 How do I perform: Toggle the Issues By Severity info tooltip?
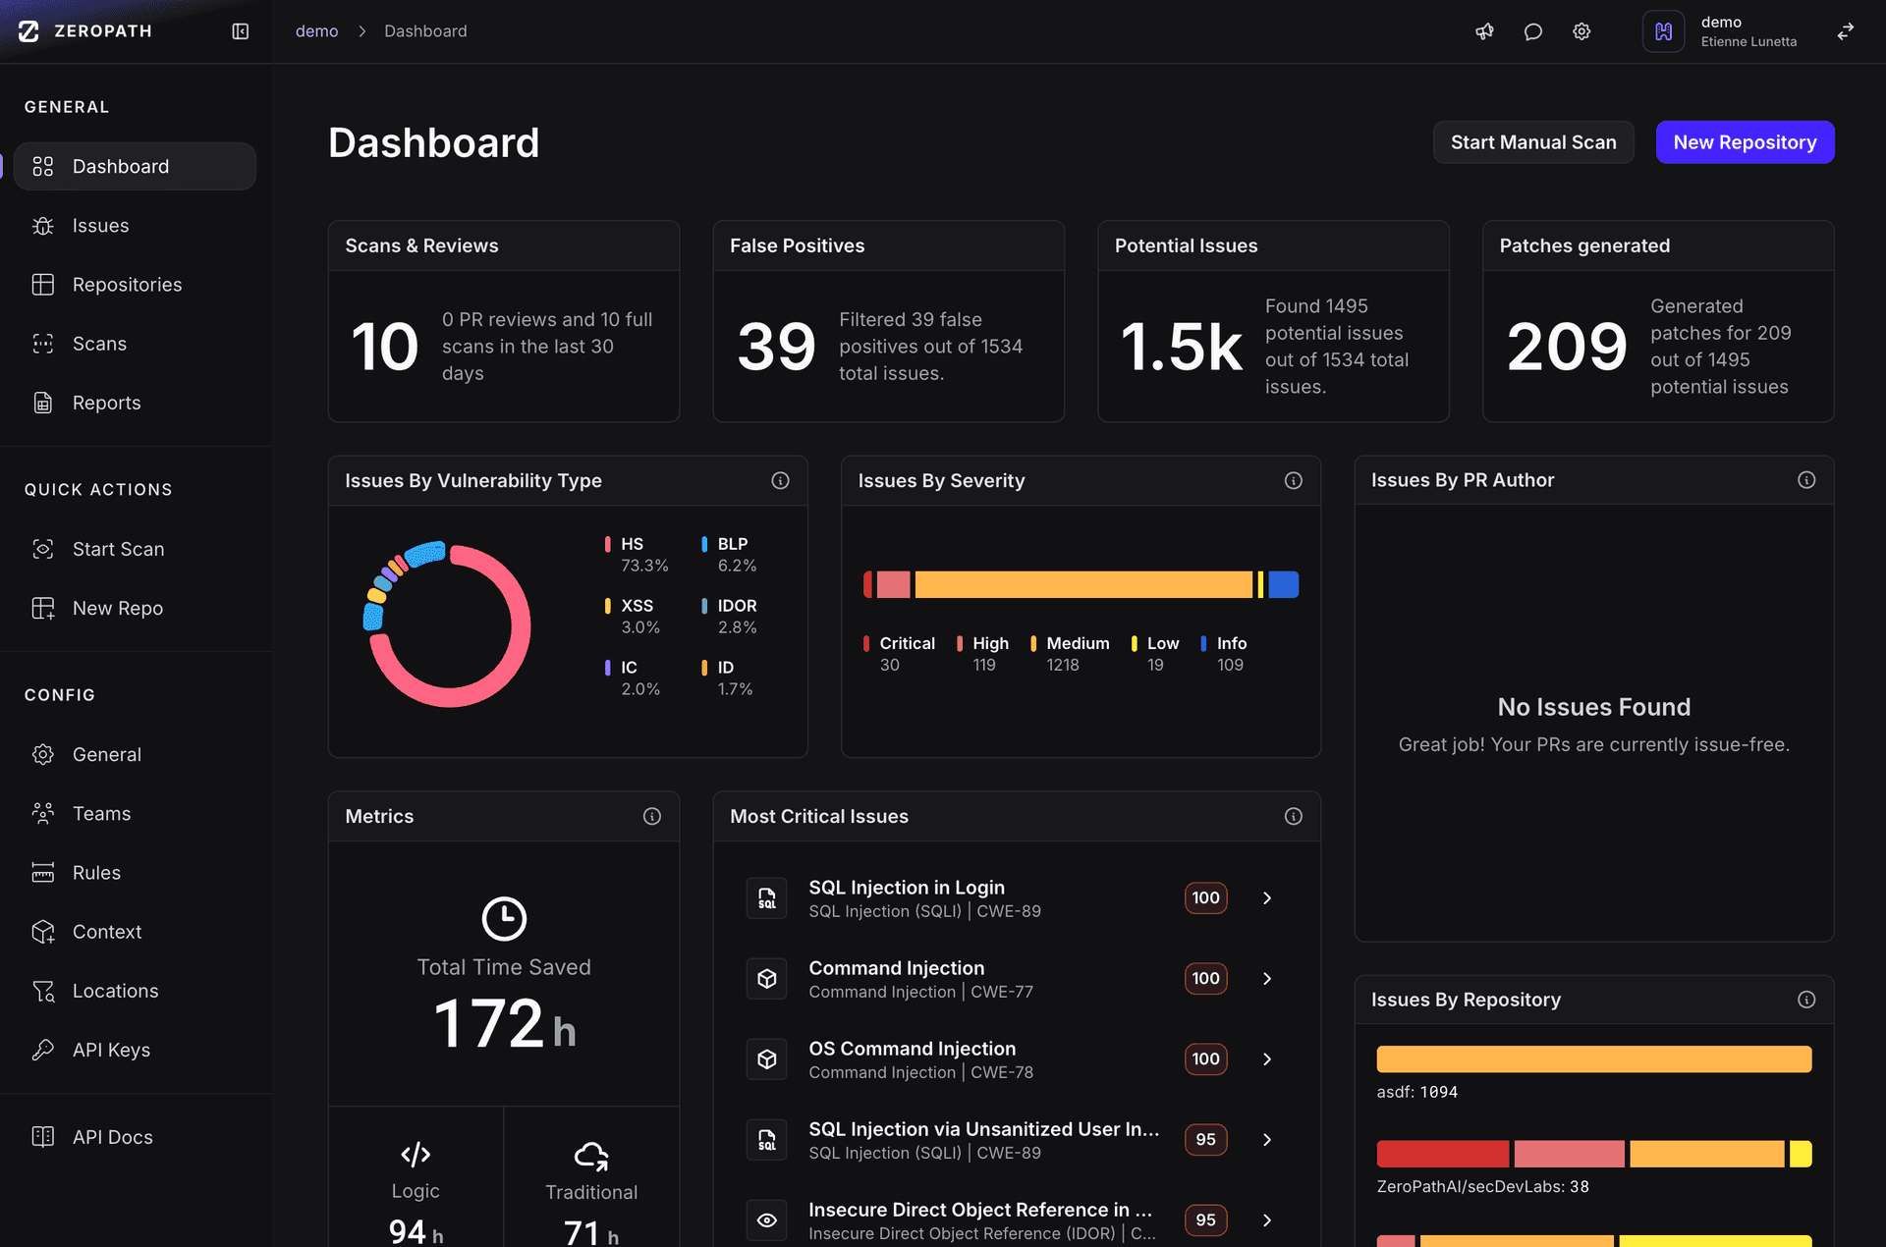click(1293, 480)
